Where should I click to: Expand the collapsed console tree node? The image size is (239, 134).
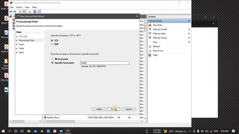coord(11,29)
